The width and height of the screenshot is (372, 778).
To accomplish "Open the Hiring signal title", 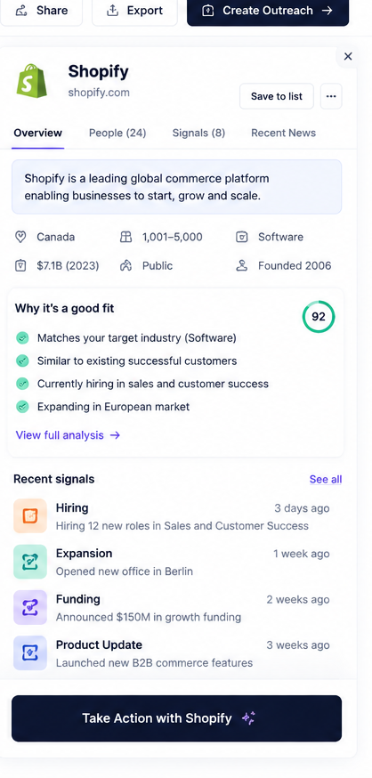I will tap(72, 508).
